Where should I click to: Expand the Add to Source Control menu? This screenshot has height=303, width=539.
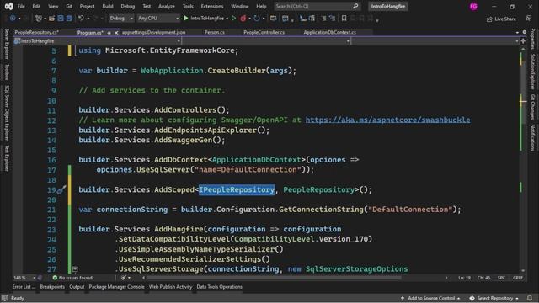tap(458, 299)
